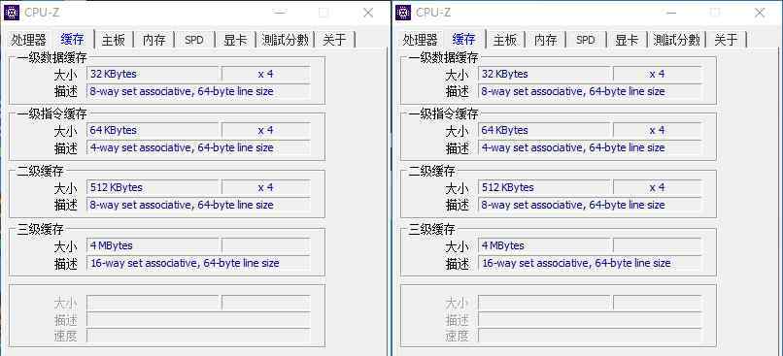Switch to 主板 tab in left window
The image size is (783, 356).
pos(114,40)
